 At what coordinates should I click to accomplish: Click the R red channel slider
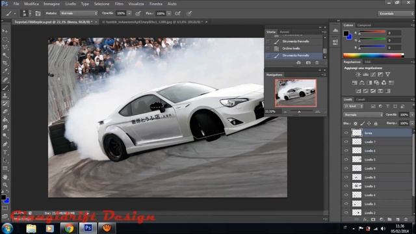point(372,32)
